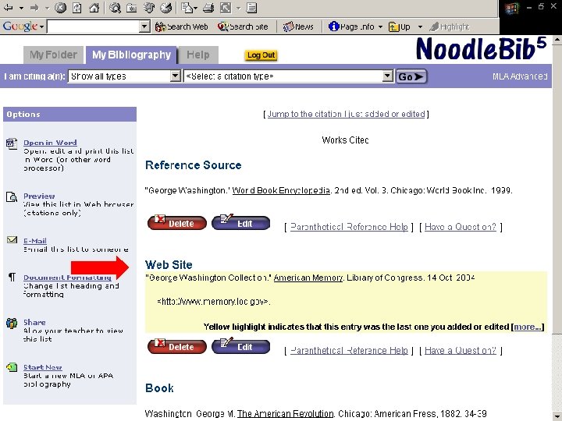This screenshot has height=421, width=562.
Task: Open the Favorites toolbar icon
Action: pos(132,7)
